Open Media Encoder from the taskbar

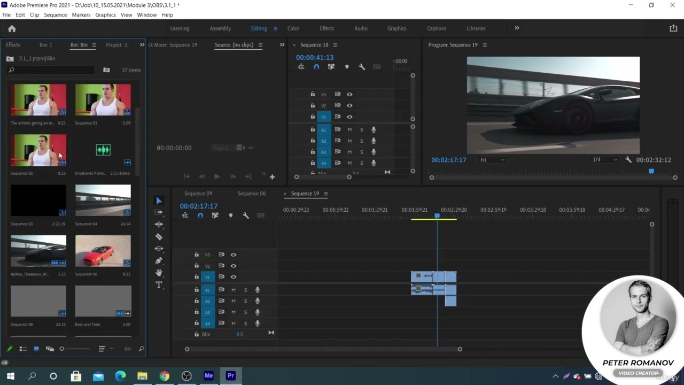click(208, 376)
